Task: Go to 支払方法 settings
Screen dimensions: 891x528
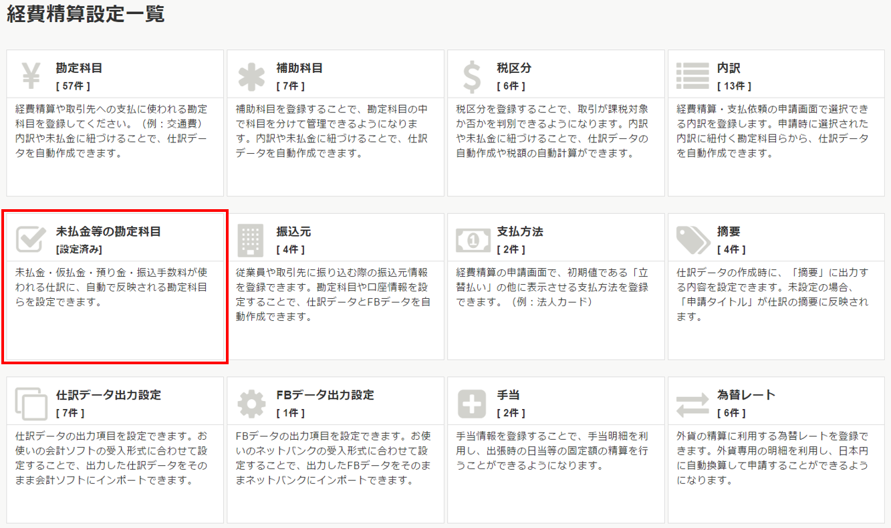Action: pos(520,232)
